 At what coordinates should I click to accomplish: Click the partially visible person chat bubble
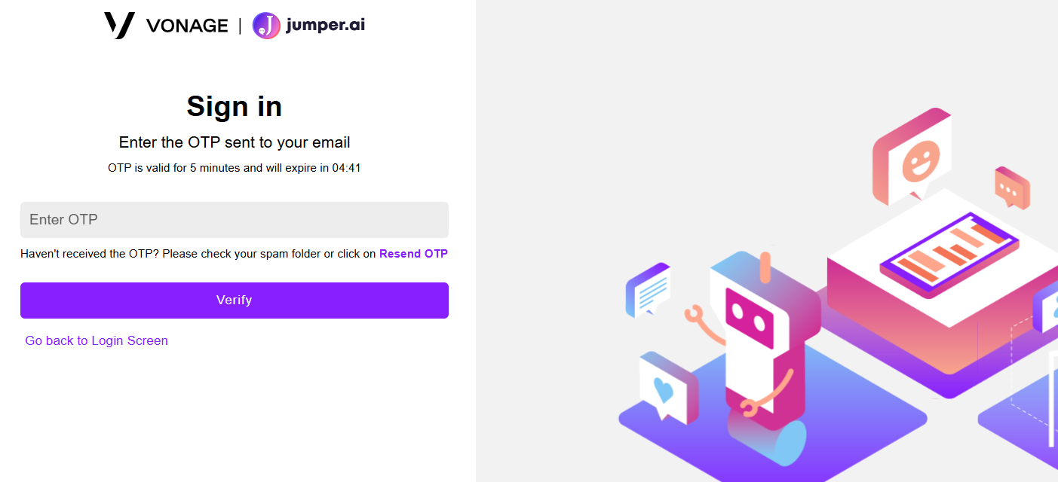1046,308
